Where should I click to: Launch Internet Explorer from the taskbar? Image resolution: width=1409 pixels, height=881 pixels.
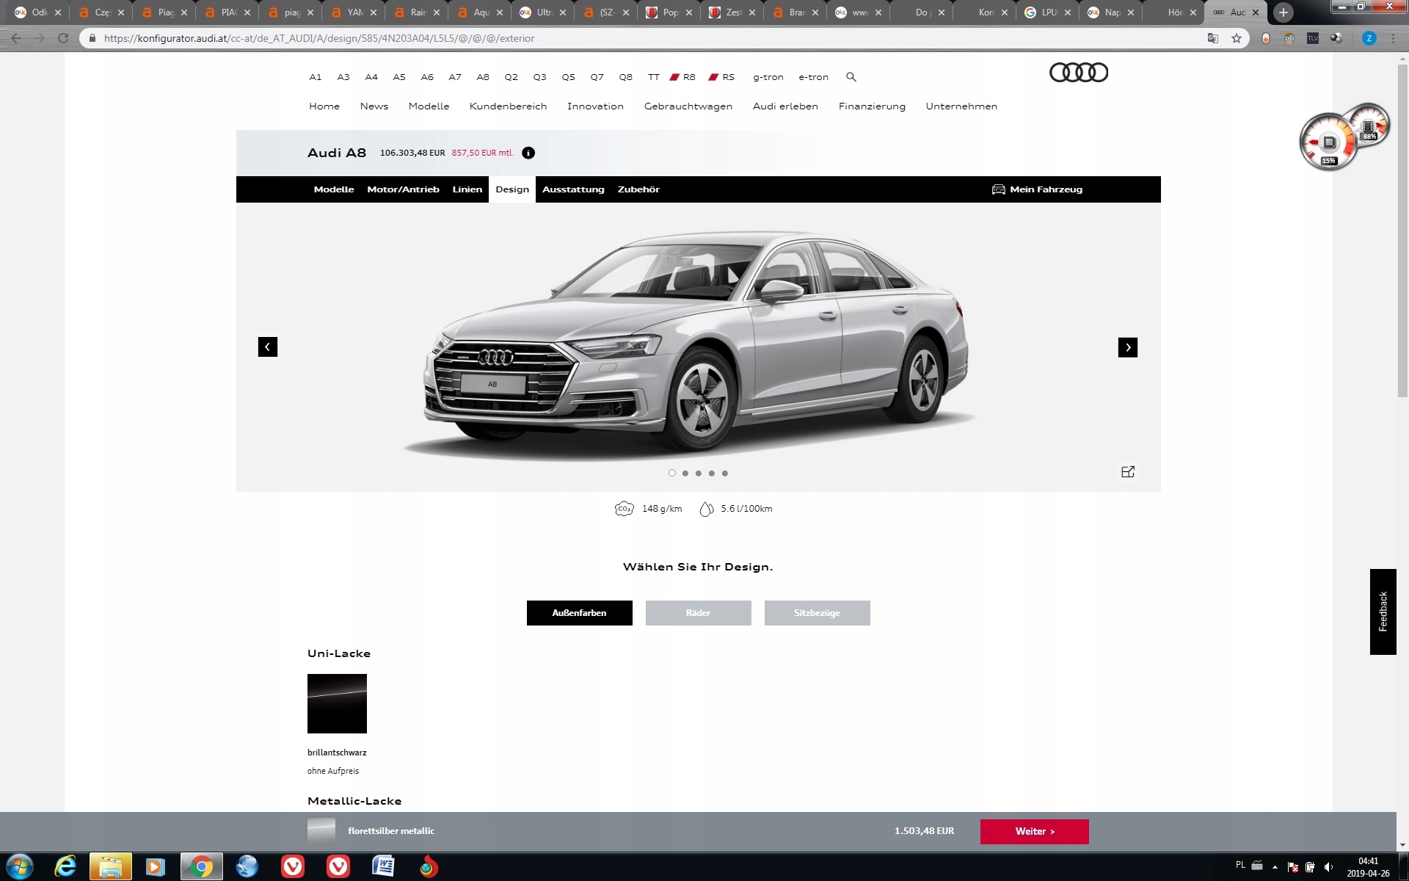pyautogui.click(x=65, y=867)
